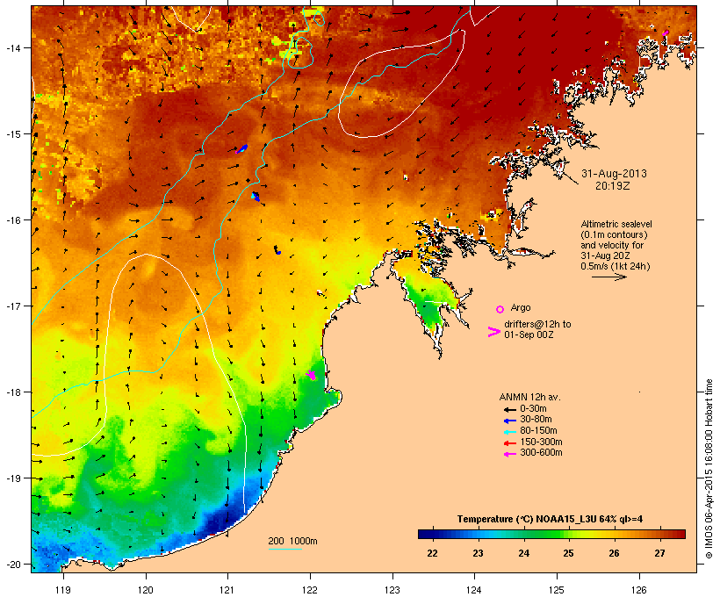Click the 'ANMN 12h av.' legend heading

(x=529, y=397)
